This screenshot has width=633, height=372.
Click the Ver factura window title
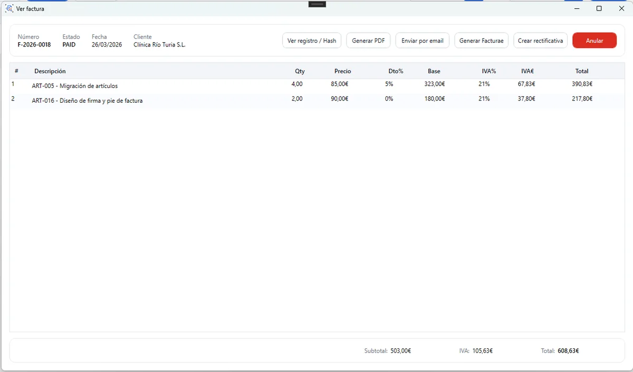(30, 9)
